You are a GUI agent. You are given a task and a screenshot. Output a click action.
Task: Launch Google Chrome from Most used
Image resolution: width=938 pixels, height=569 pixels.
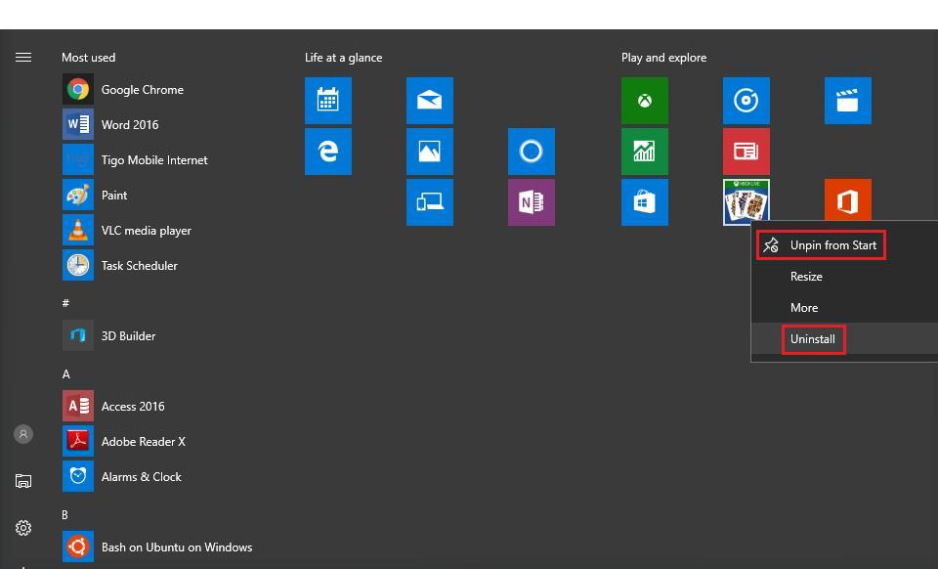pos(123,90)
